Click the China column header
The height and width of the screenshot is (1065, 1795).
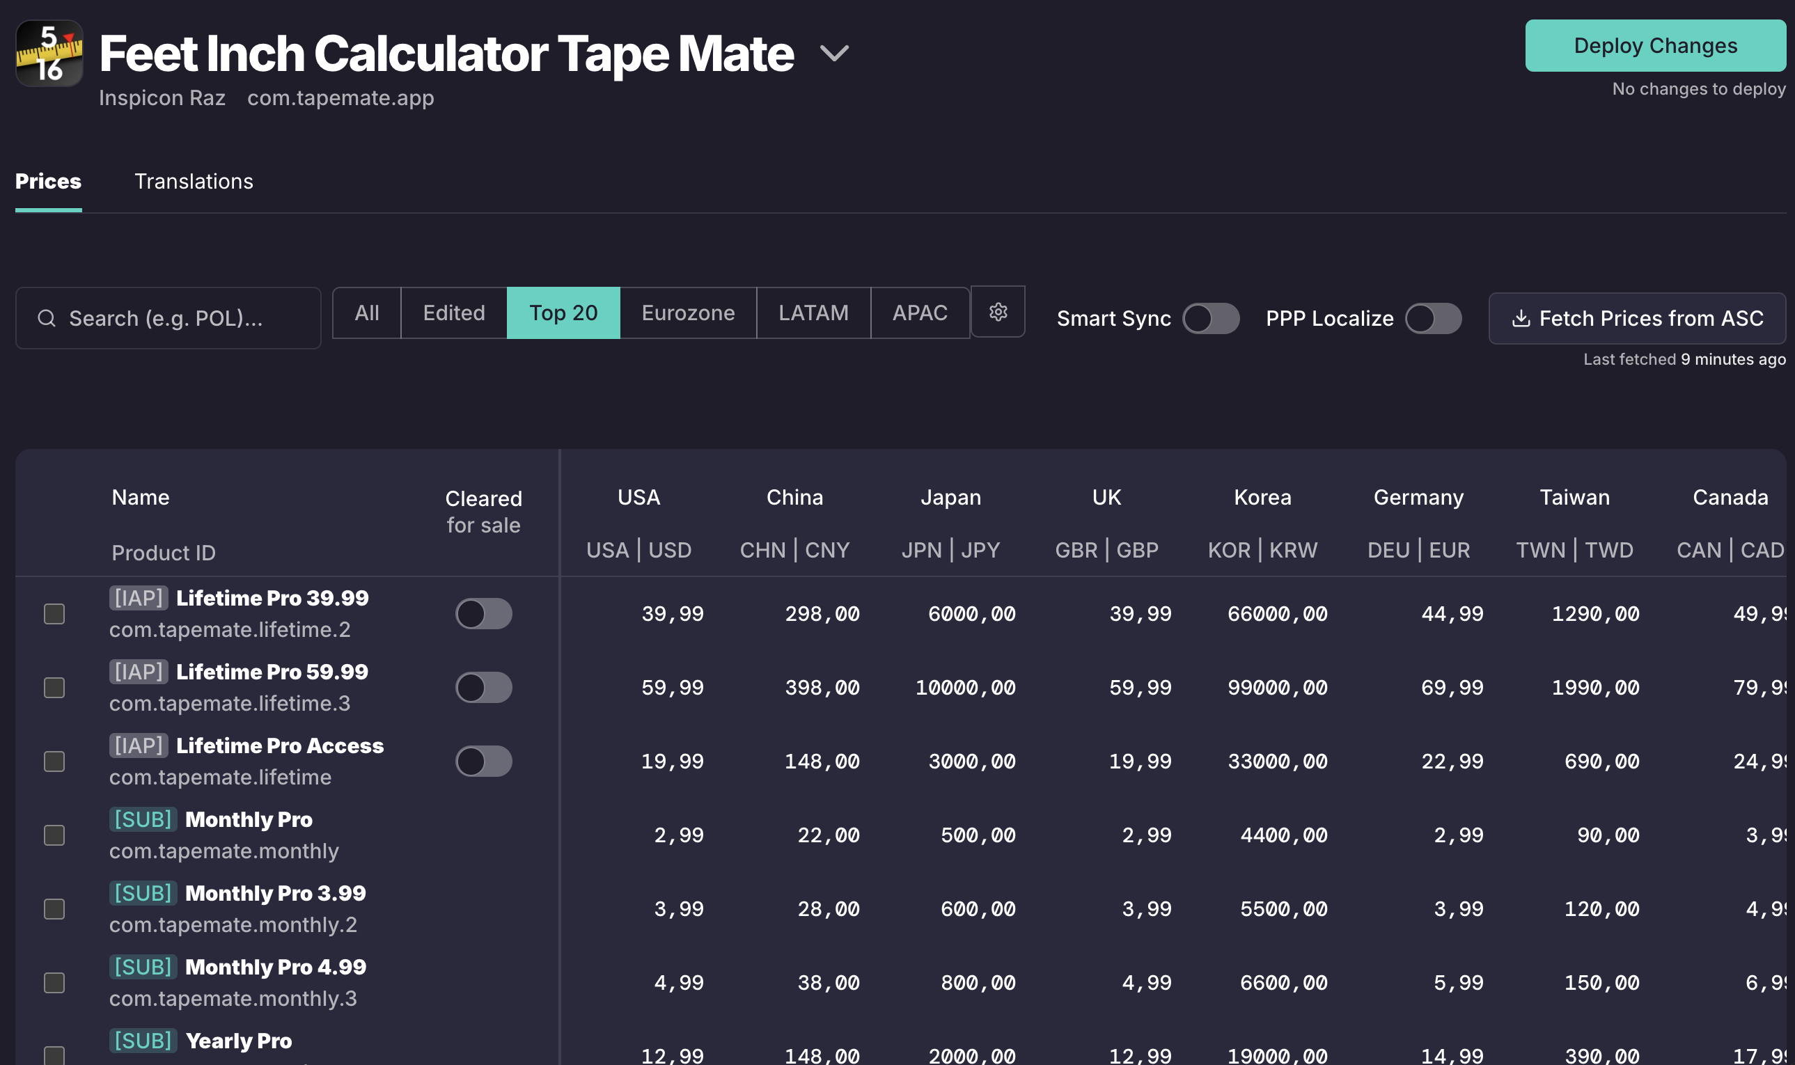(x=794, y=497)
